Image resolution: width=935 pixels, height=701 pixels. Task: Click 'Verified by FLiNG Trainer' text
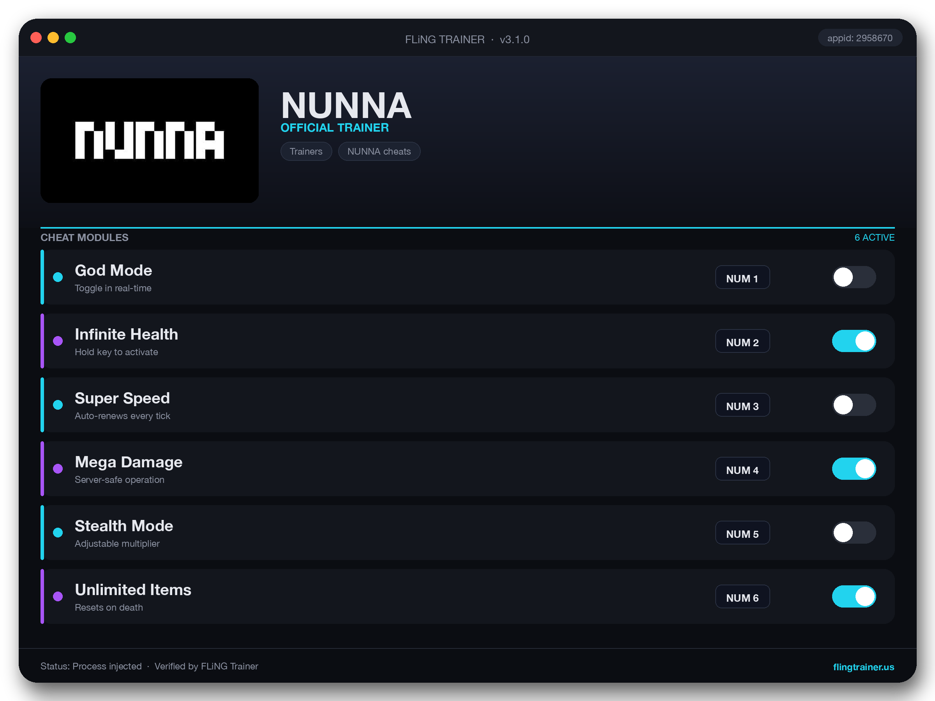206,666
